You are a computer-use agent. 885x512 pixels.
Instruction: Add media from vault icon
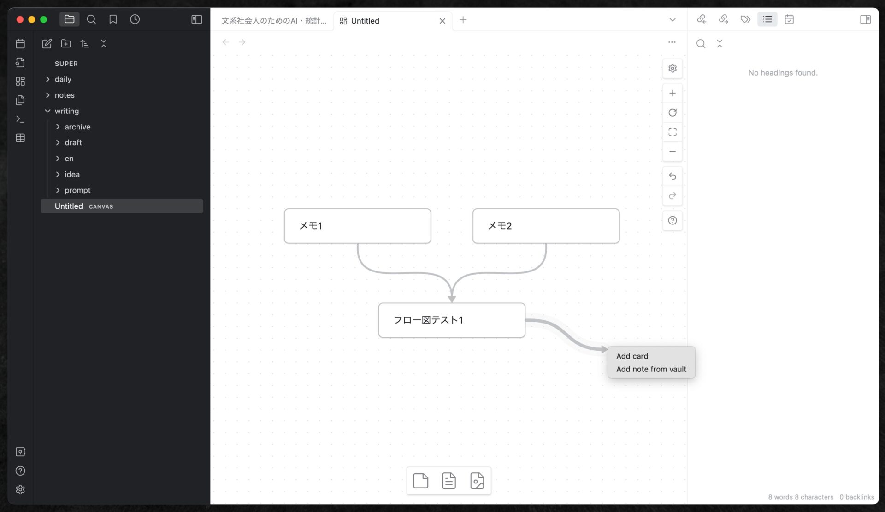pos(477,481)
